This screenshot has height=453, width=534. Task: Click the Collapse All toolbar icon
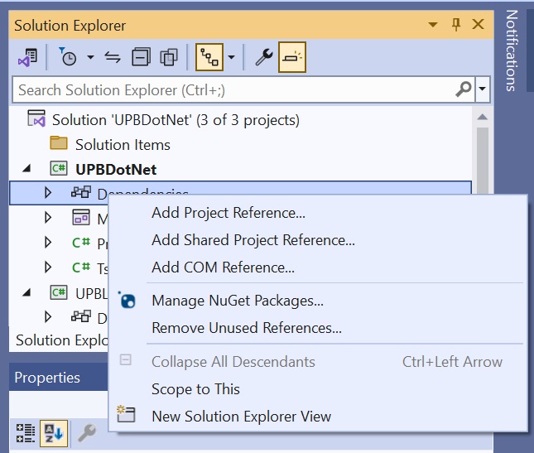tap(142, 57)
